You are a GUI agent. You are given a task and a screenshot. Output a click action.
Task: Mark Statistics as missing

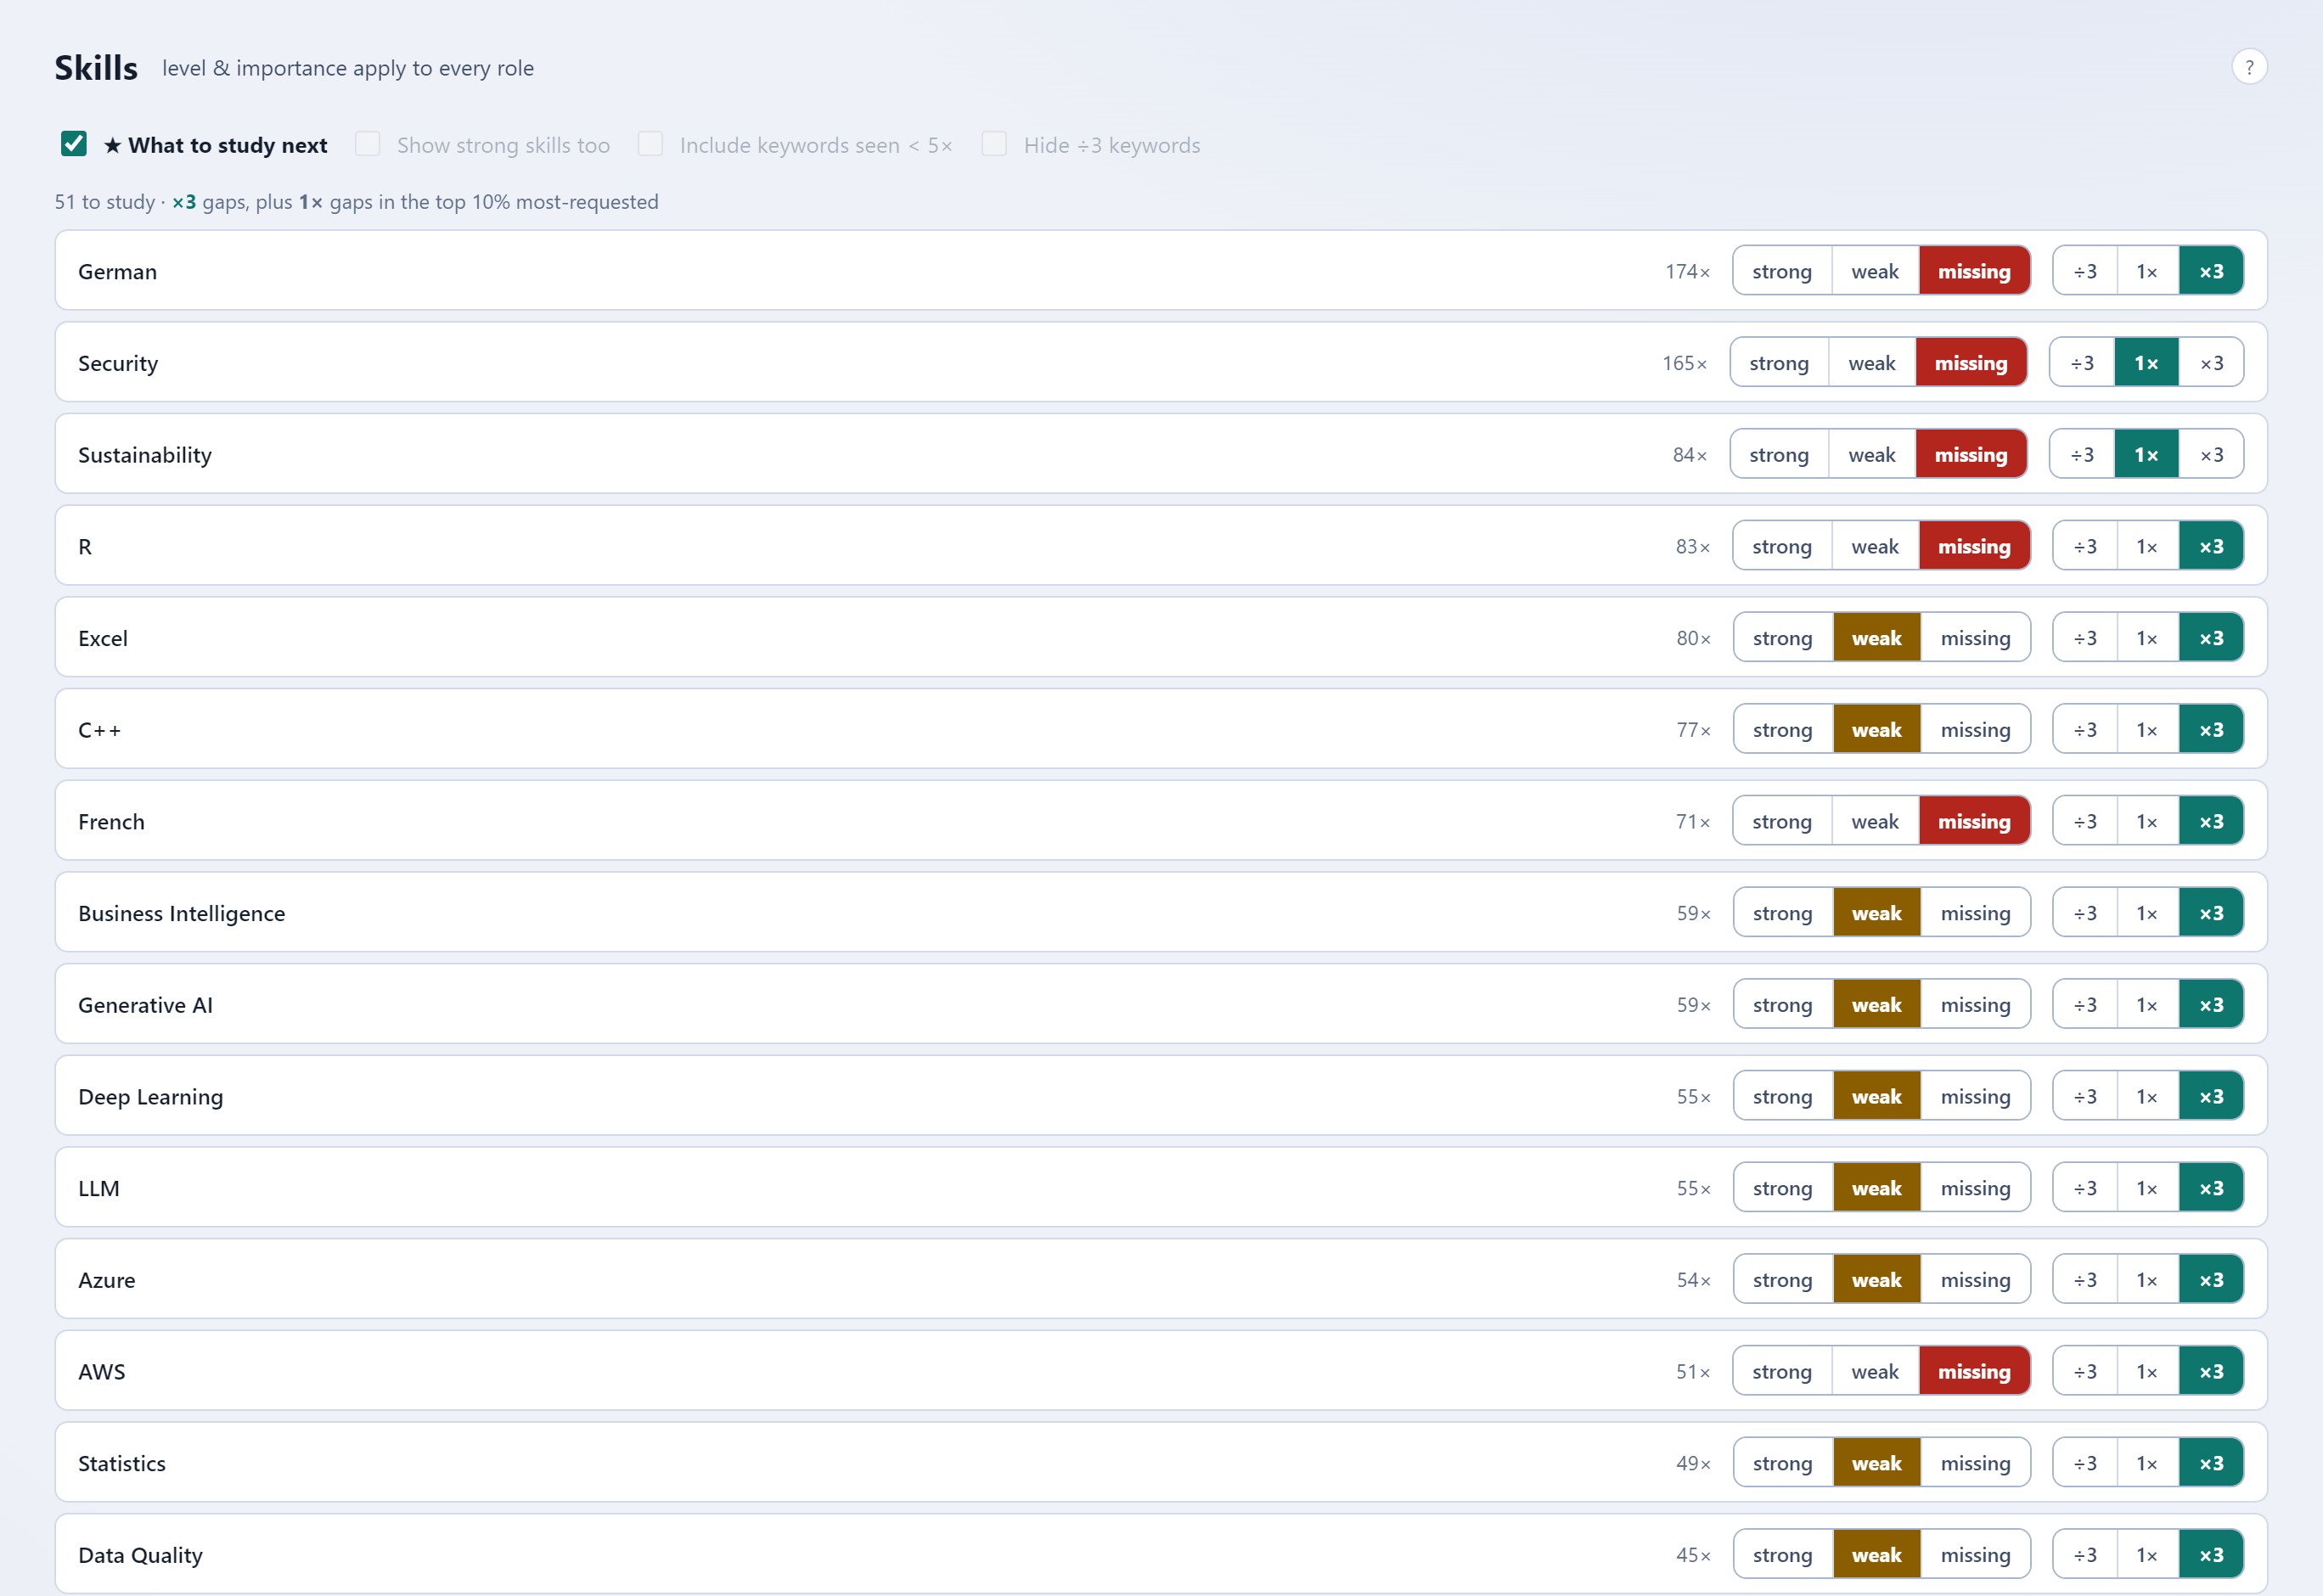[x=1975, y=1463]
